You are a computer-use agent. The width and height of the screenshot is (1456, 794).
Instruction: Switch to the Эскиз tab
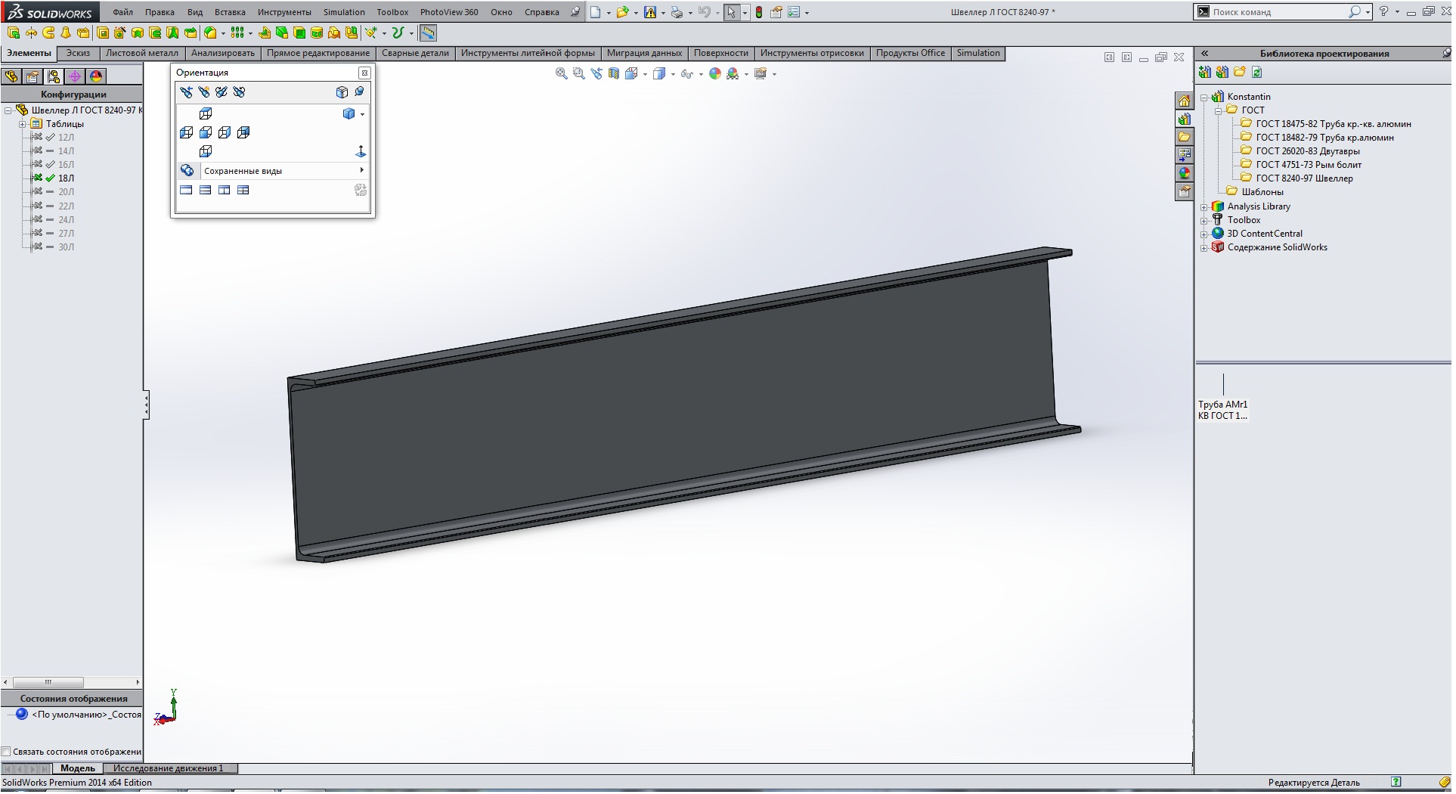[x=78, y=53]
